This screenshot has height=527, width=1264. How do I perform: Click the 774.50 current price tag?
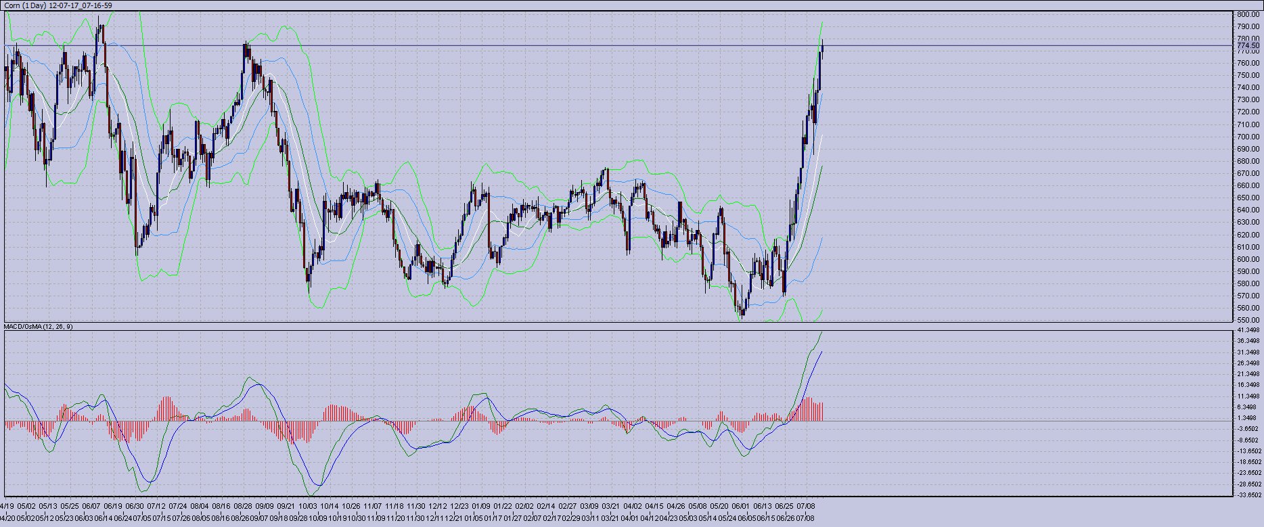[x=1247, y=45]
